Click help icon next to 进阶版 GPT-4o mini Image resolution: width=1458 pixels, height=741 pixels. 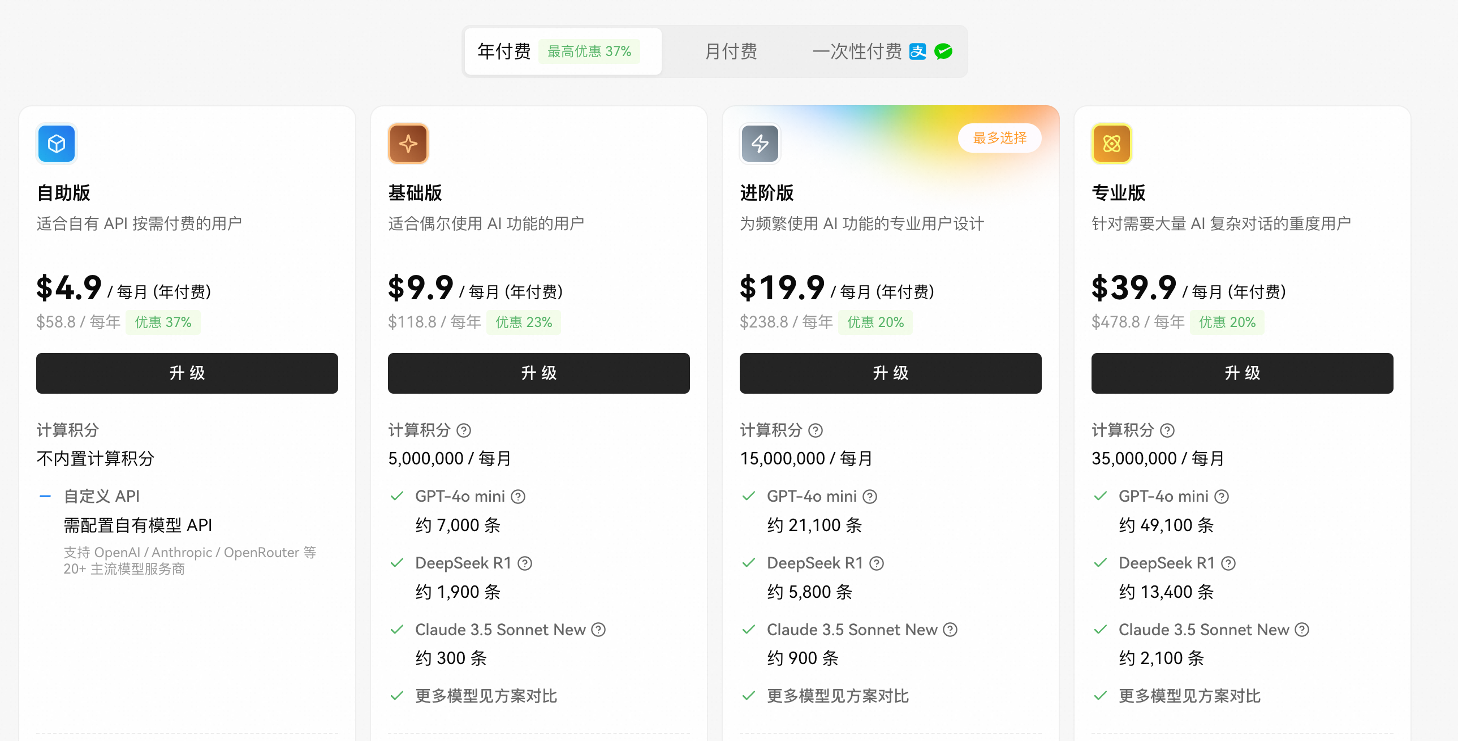coord(870,497)
